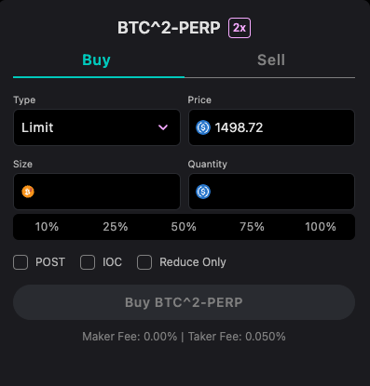Use 100% of available balance
The width and height of the screenshot is (370, 386).
pos(321,227)
